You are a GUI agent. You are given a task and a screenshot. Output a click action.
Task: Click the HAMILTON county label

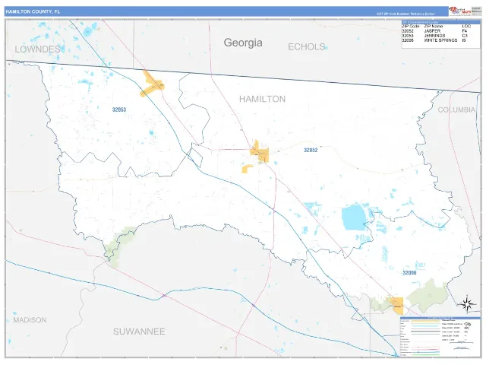262,99
